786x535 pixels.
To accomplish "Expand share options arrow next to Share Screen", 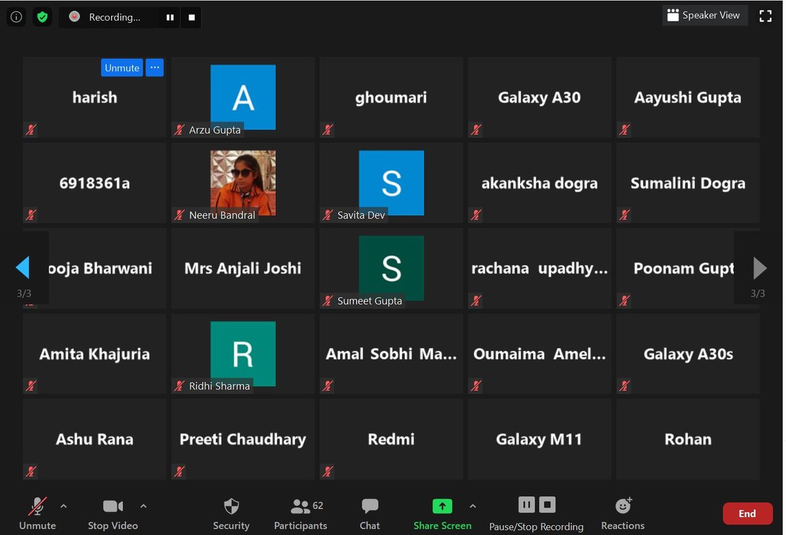I will [473, 506].
